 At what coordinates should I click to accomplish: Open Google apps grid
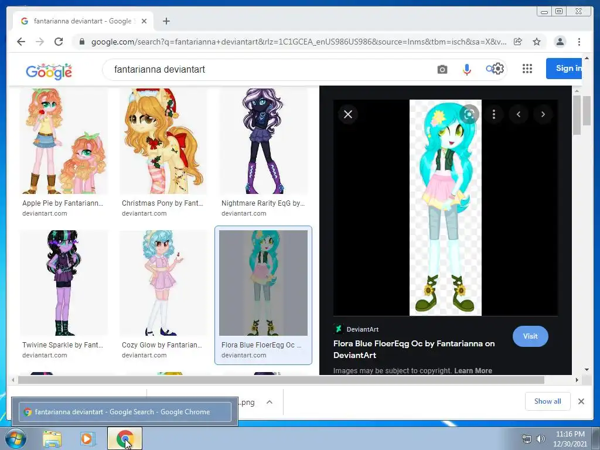coord(527,69)
